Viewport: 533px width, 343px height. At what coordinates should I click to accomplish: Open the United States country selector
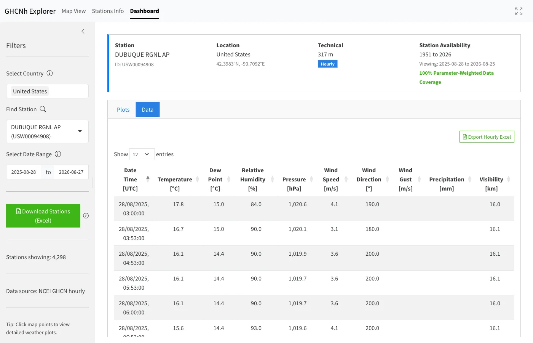coord(47,91)
